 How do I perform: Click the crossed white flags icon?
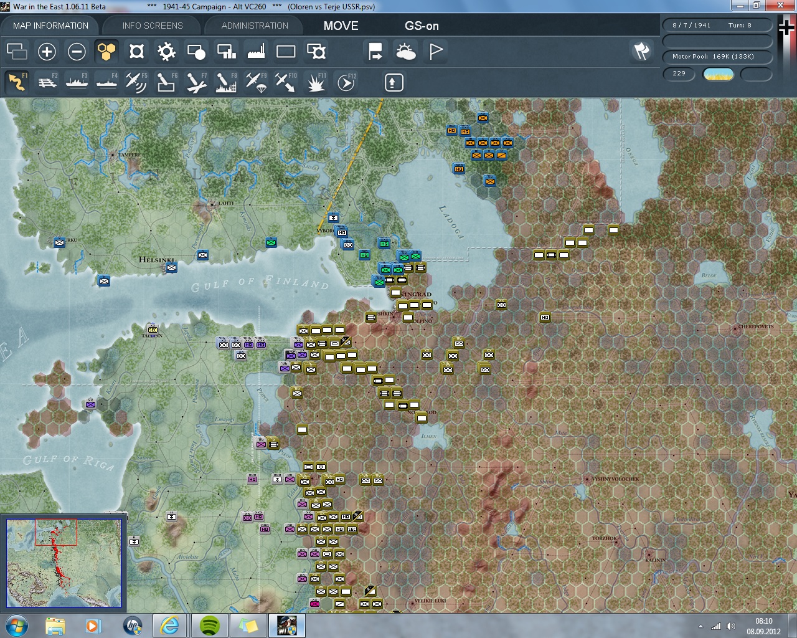pyautogui.click(x=641, y=50)
